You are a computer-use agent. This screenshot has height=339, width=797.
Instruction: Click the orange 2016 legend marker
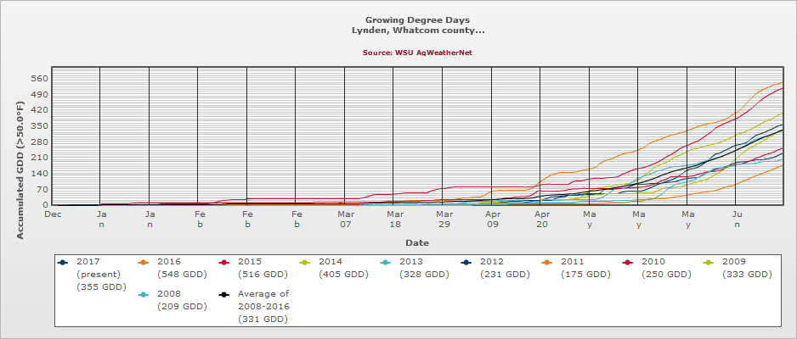[144, 262]
